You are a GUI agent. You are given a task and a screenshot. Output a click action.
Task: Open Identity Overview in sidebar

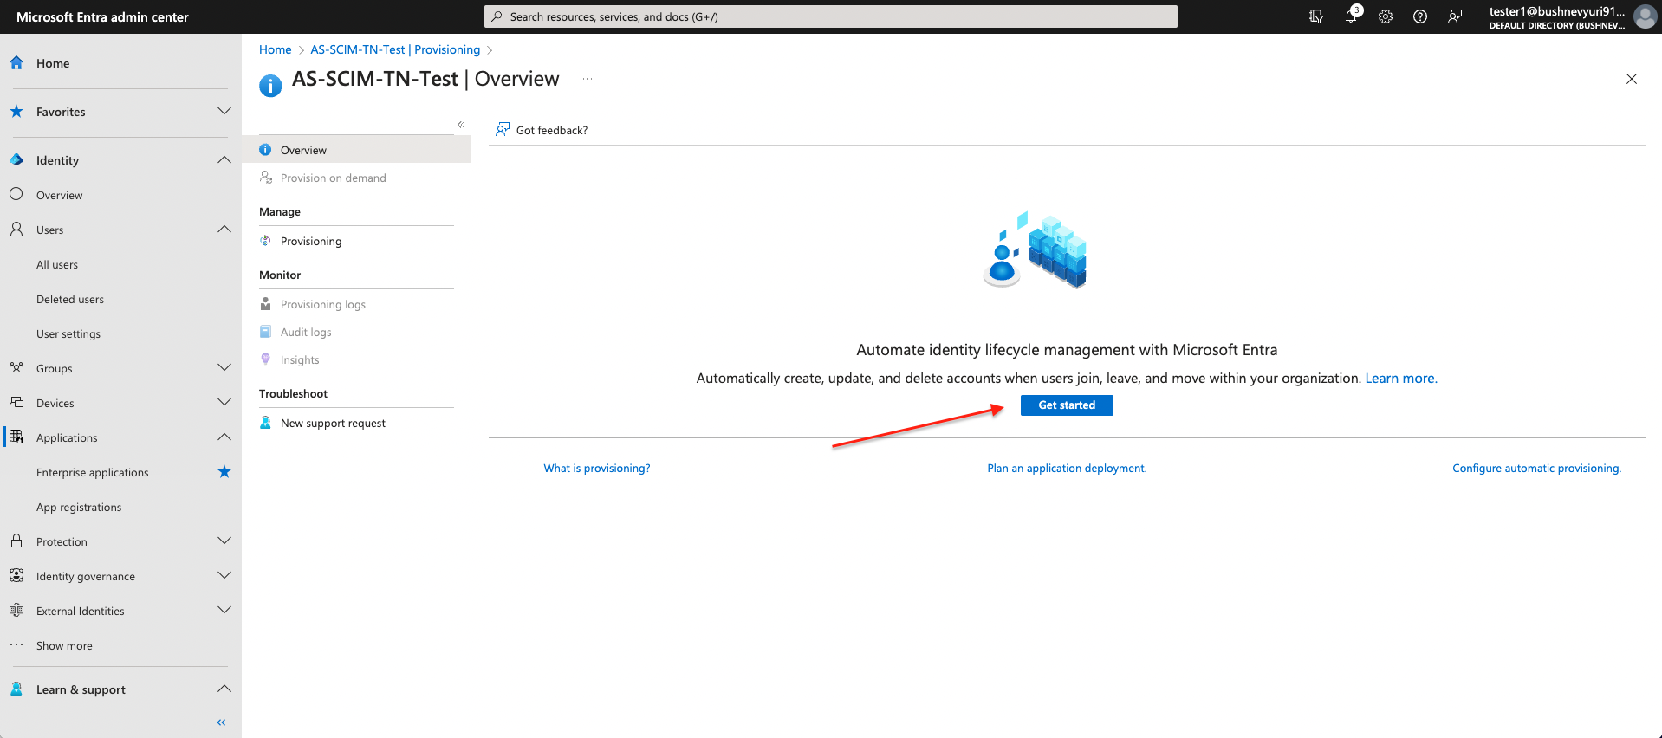[x=60, y=195]
